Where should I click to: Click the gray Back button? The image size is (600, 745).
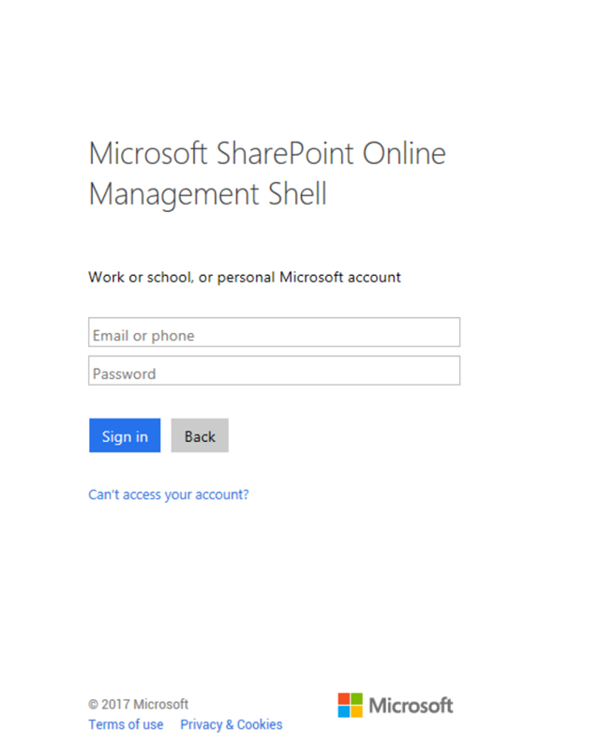(200, 435)
